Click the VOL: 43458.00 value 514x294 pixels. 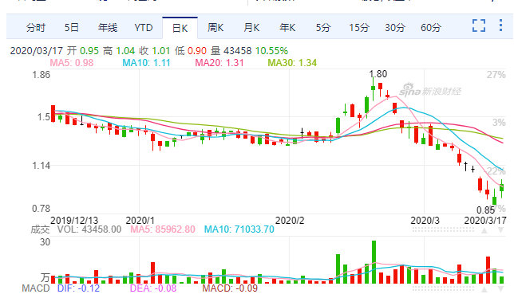(89, 229)
